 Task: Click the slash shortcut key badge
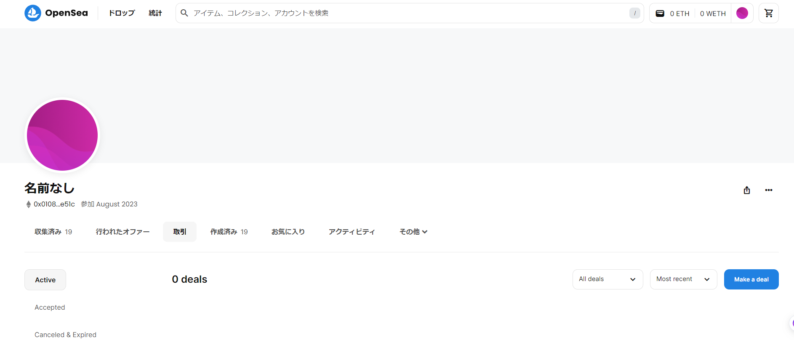pyautogui.click(x=635, y=13)
